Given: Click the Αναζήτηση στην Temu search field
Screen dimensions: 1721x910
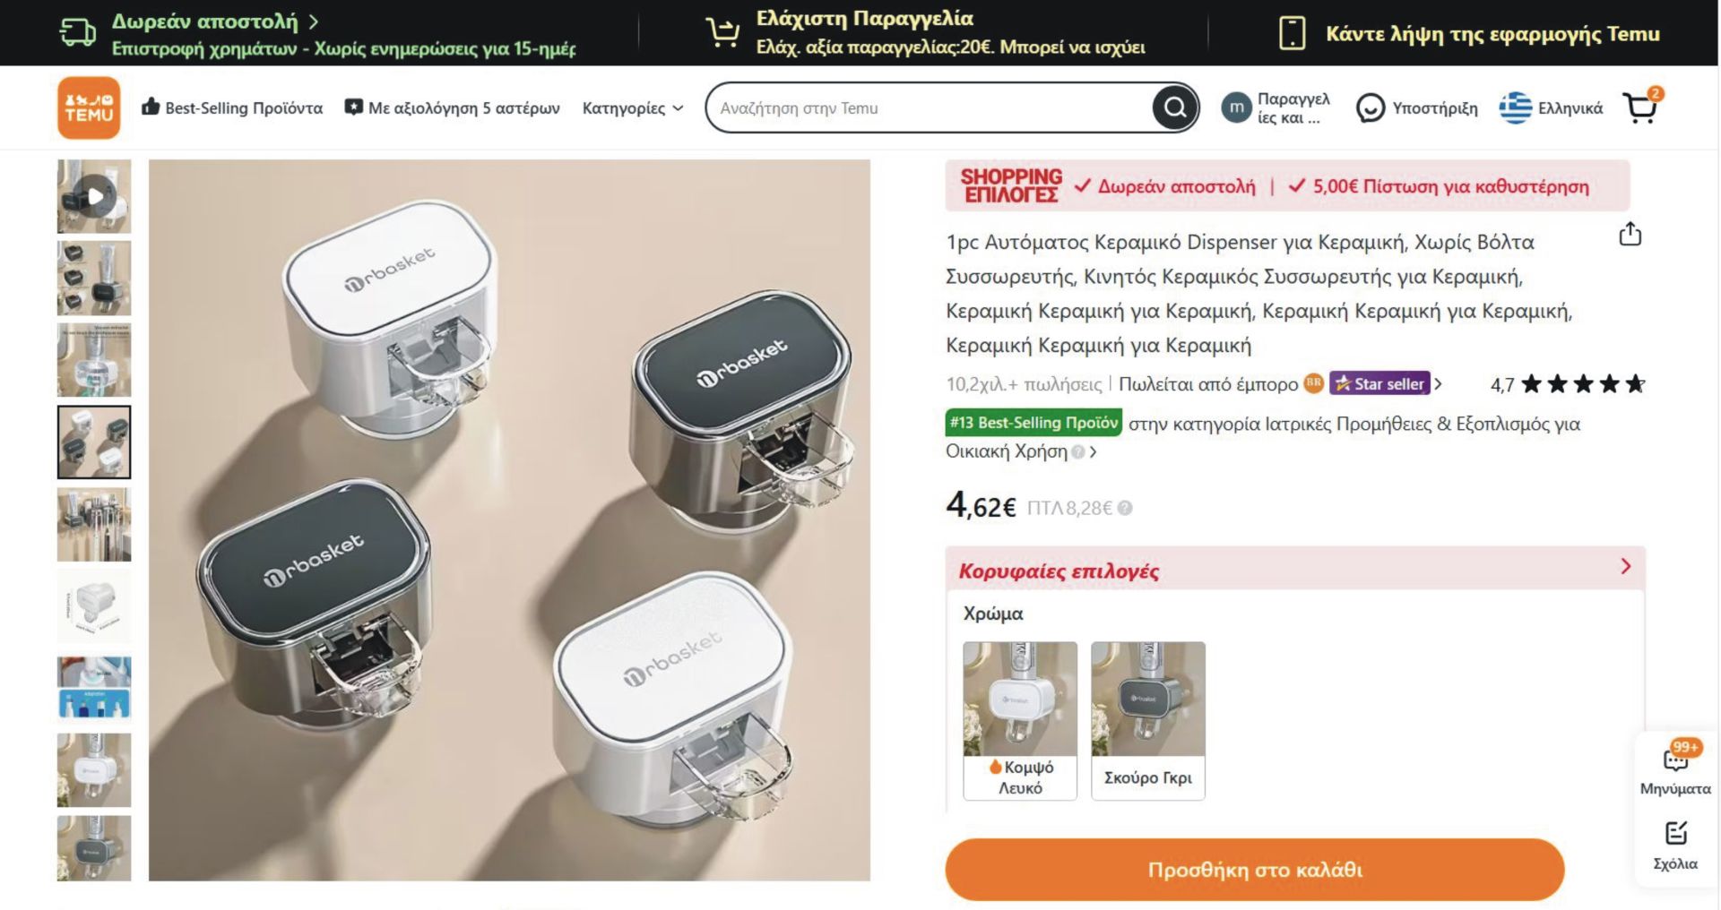Looking at the screenshot, I should pos(932,108).
